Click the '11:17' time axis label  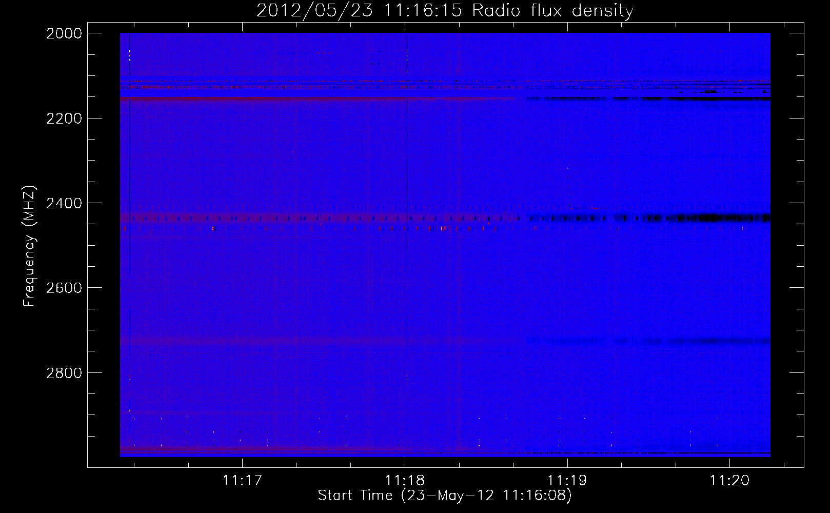click(242, 480)
